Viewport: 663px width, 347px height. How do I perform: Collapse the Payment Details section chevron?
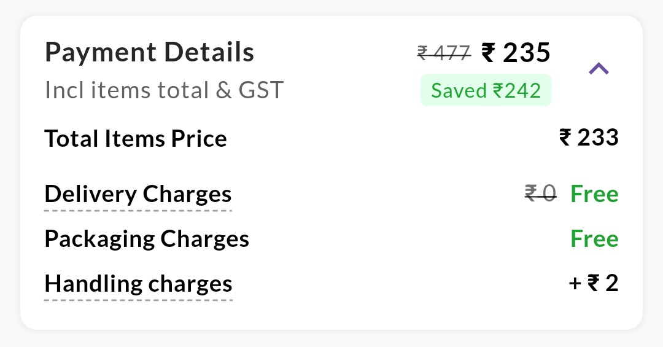click(x=599, y=69)
